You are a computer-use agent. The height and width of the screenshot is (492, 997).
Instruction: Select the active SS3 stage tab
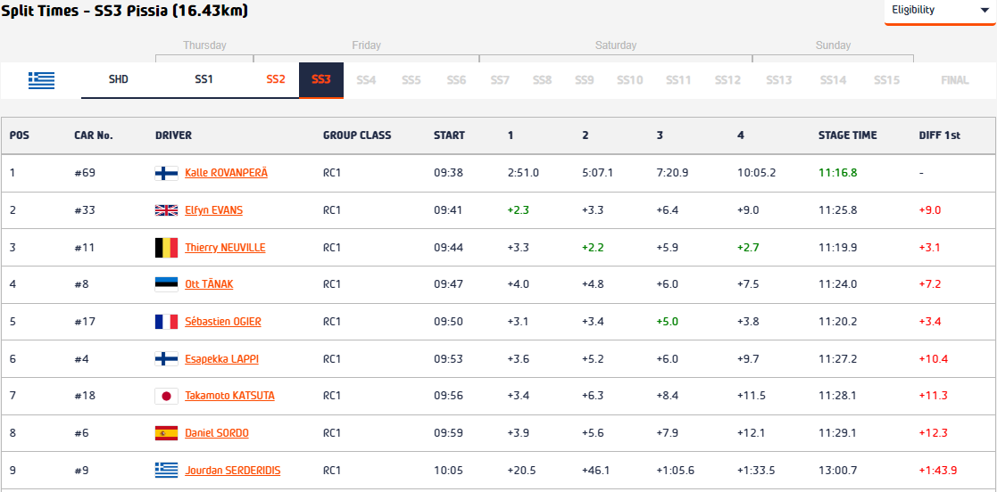(321, 80)
